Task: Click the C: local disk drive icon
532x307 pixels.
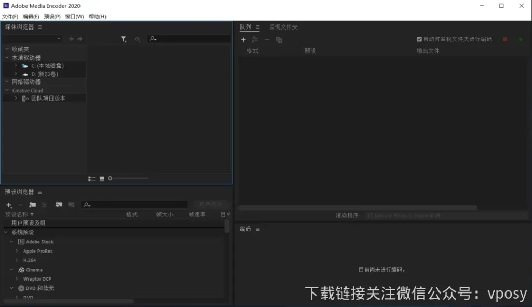Action: click(25, 66)
